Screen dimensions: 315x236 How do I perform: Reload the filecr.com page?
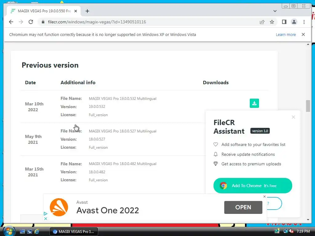pyautogui.click(x=31, y=22)
